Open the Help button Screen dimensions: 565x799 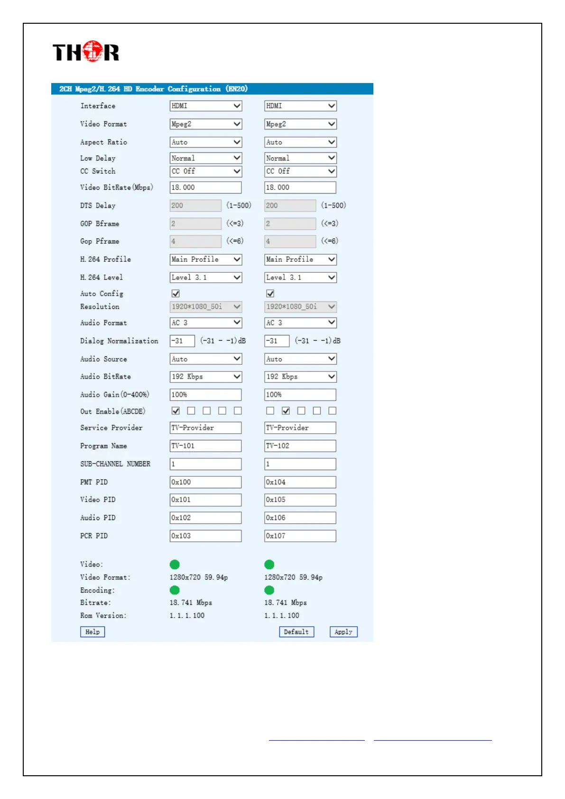pyautogui.click(x=93, y=632)
